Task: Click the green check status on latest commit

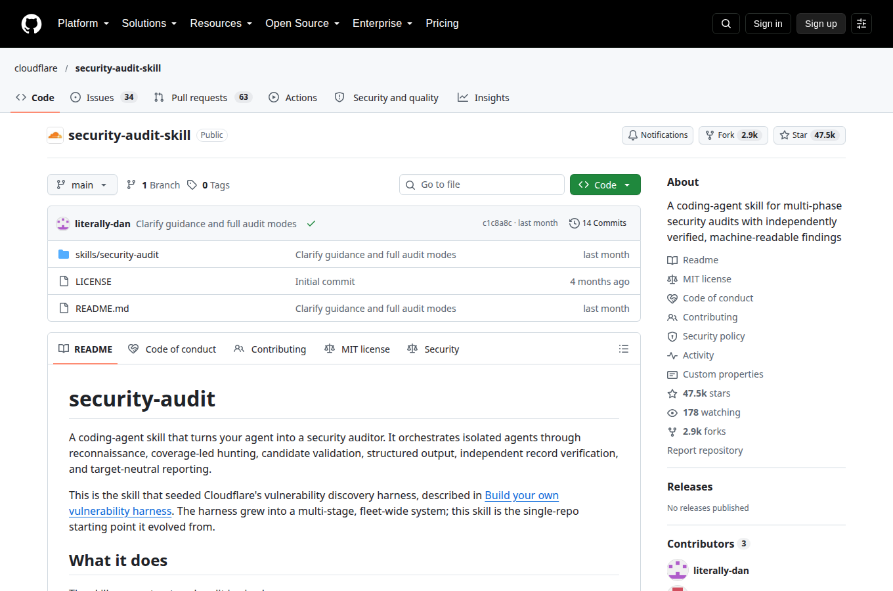Action: (x=311, y=223)
